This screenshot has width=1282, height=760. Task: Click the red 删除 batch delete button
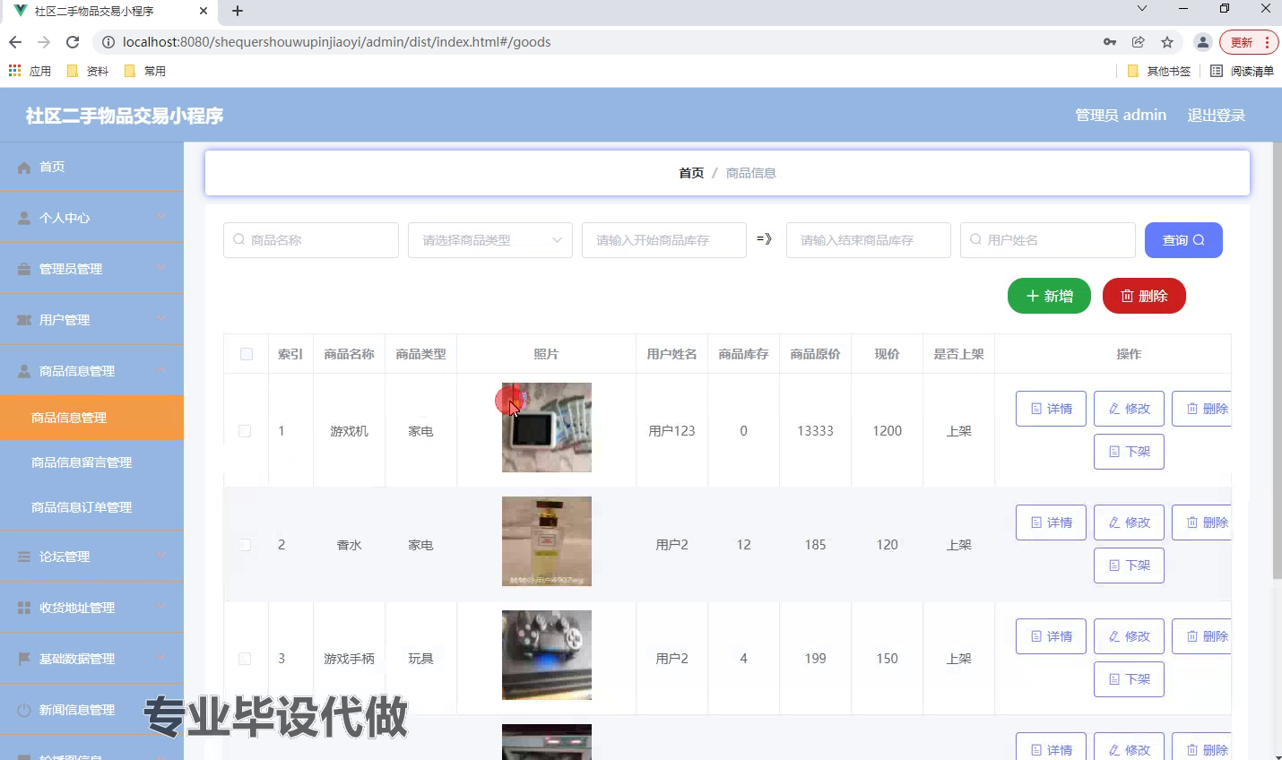click(1144, 296)
